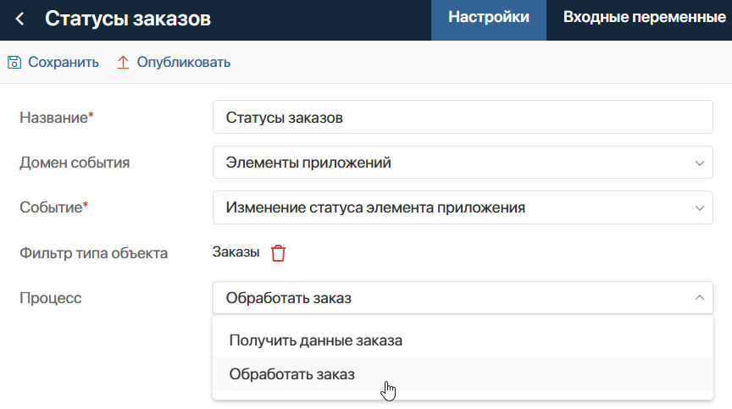Click the Процесс field label

pos(51,298)
